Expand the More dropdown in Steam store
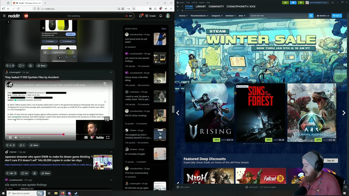 pyautogui.click(x=242, y=16)
